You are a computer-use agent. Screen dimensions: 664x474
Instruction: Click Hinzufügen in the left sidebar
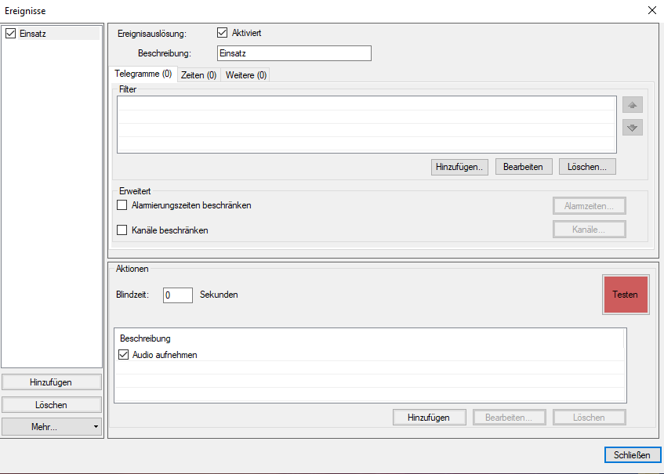tap(51, 382)
